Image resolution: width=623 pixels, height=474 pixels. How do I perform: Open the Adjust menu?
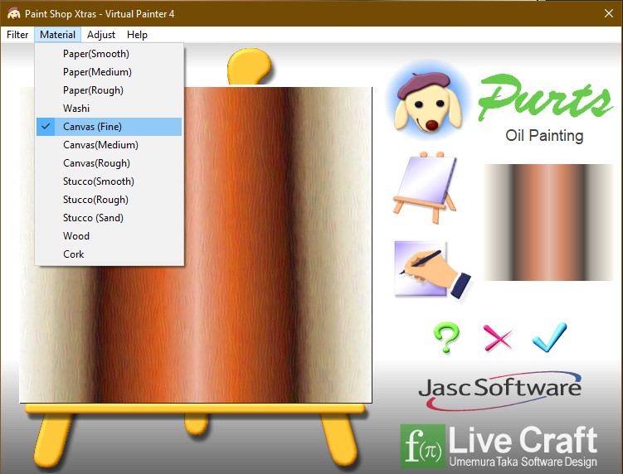101,35
